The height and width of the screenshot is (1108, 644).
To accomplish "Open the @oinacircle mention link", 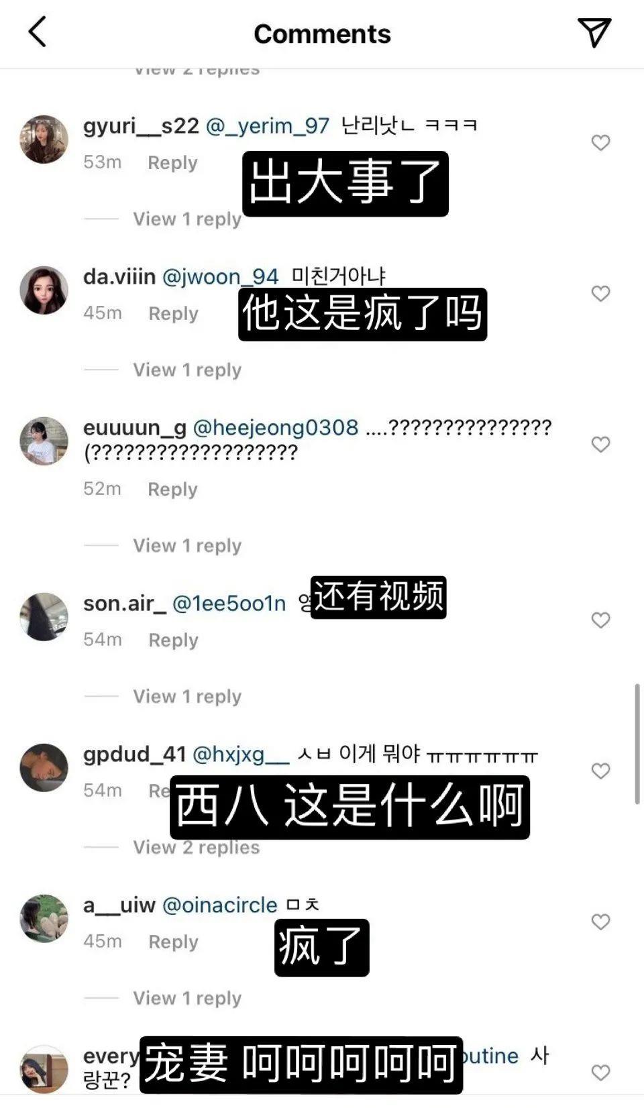I will point(220,905).
